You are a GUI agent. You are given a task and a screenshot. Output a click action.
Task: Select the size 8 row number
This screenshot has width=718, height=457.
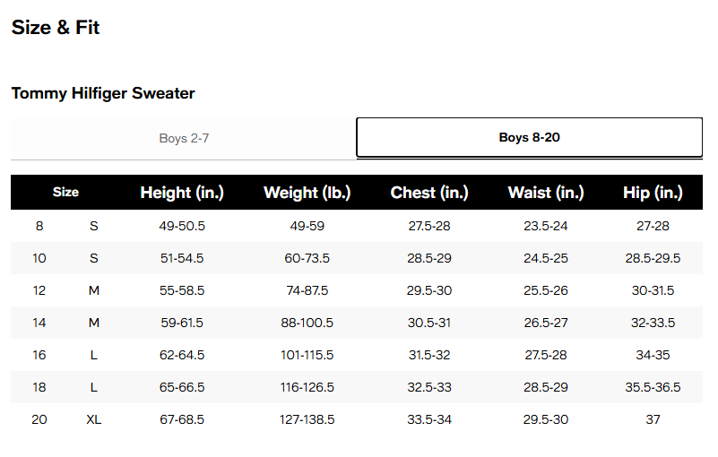point(39,226)
